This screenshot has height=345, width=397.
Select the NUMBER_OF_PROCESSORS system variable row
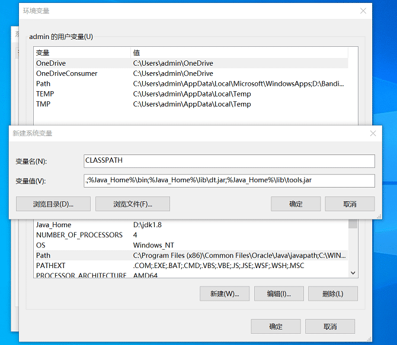pos(191,235)
